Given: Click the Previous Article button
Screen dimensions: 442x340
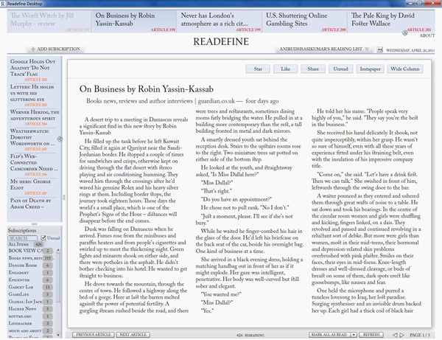Looking at the screenshot, I should (94, 335).
